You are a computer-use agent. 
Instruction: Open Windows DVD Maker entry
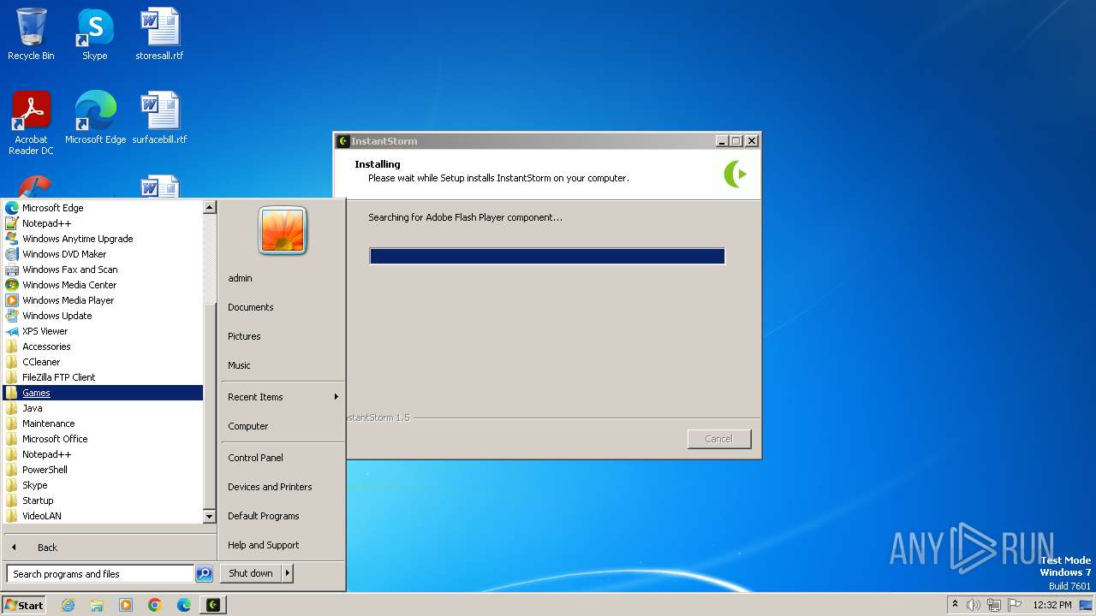pos(103,254)
